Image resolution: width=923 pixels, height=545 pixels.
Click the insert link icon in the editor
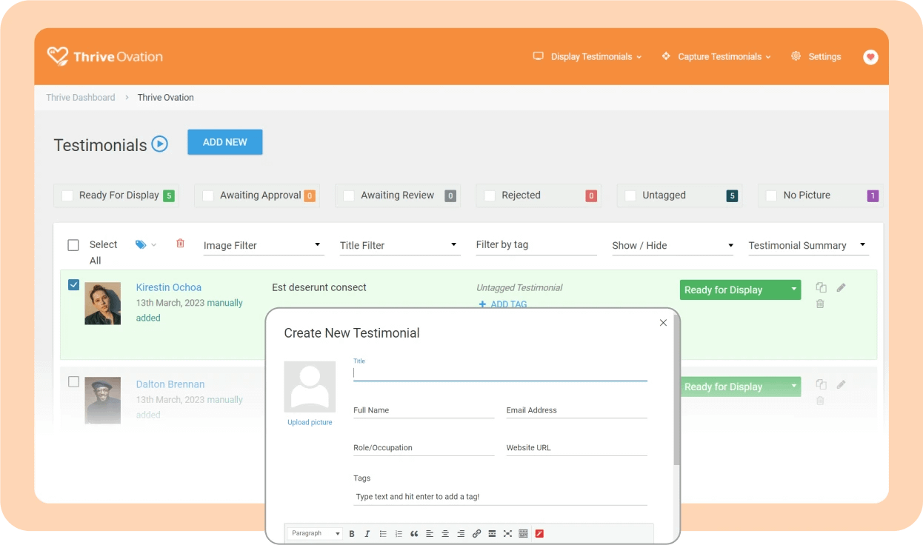tap(477, 533)
